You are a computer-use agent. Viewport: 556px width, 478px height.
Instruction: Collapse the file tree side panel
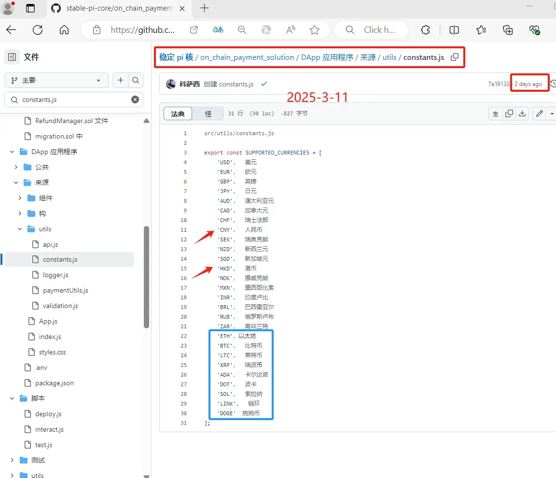point(12,57)
